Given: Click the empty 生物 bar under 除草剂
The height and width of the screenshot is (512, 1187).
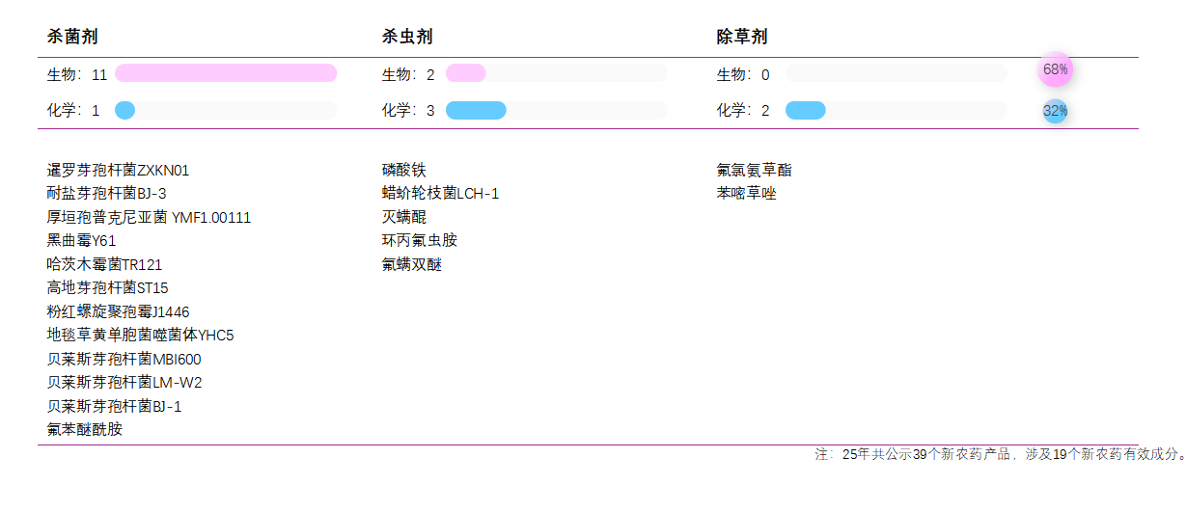Looking at the screenshot, I should [x=896, y=73].
